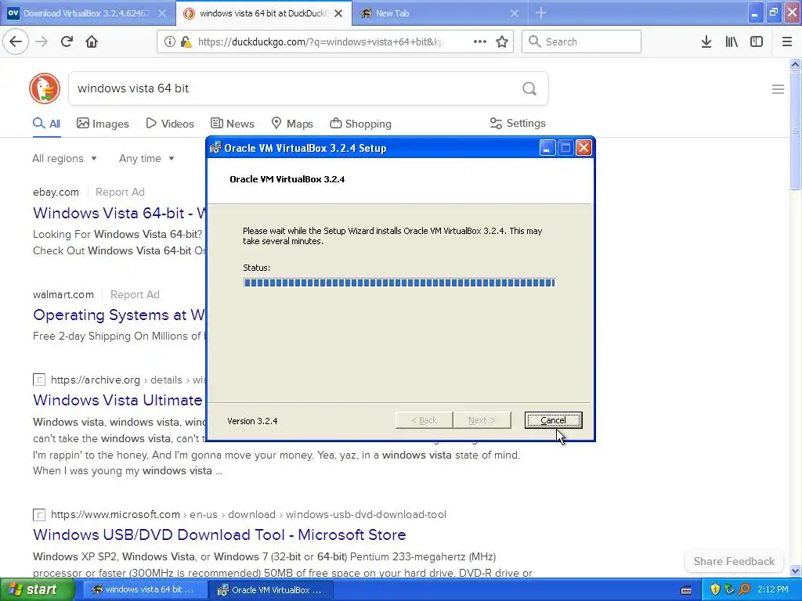Screen dimensions: 802x601
Task: Reload the current page
Action: point(67,41)
